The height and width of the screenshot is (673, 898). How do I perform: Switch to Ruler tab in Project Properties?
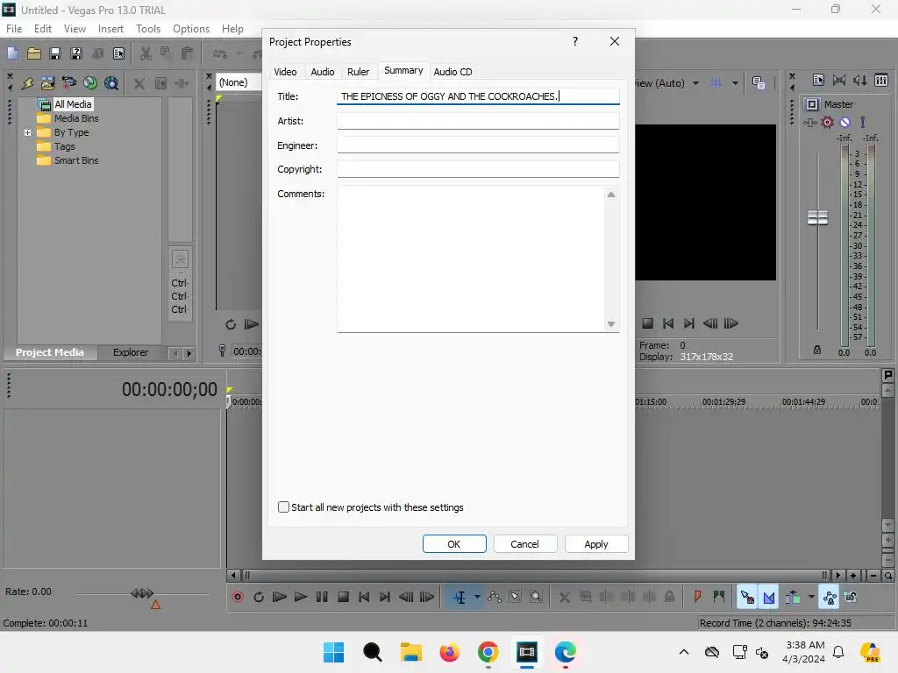(x=359, y=72)
